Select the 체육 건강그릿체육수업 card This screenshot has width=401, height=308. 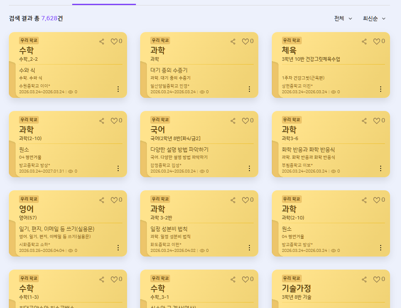pyautogui.click(x=331, y=65)
